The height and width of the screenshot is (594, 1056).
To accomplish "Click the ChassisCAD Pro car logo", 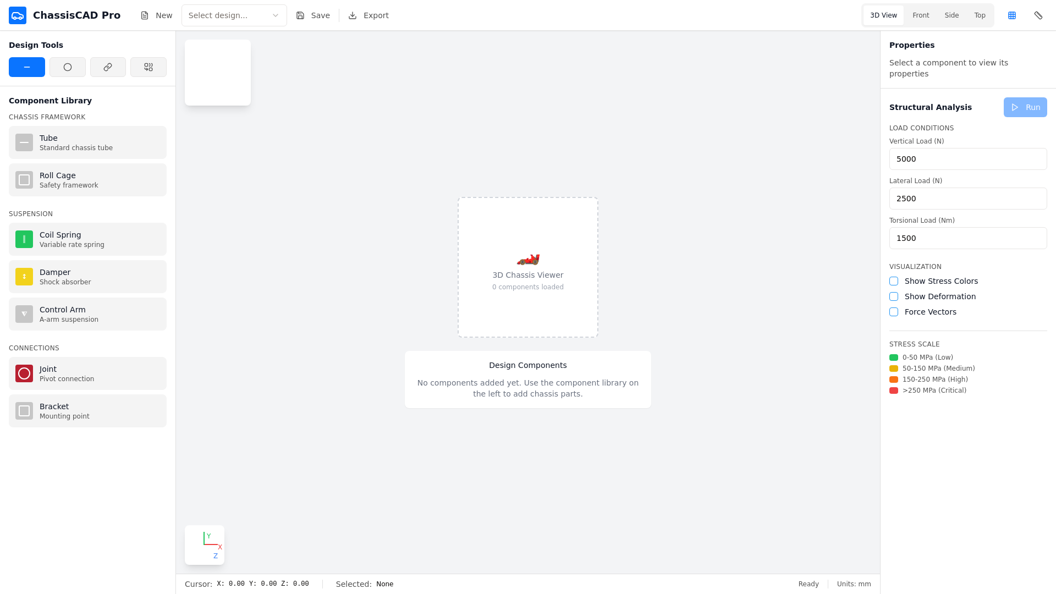I will pyautogui.click(x=18, y=15).
